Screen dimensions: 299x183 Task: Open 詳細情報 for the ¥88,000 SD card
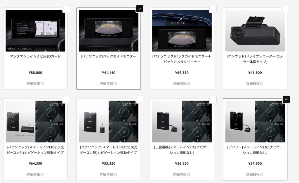pos(35,84)
